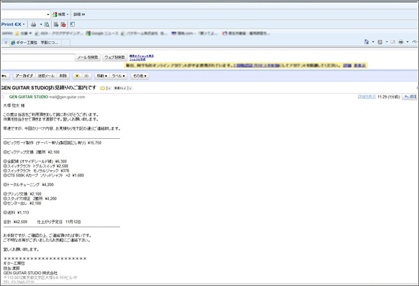The height and width of the screenshot is (286, 419).
Task: Open print preview with the magnifier page icon
Action: coord(47,24)
